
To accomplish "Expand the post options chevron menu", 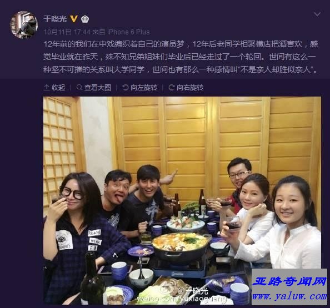I will coord(317,14).
